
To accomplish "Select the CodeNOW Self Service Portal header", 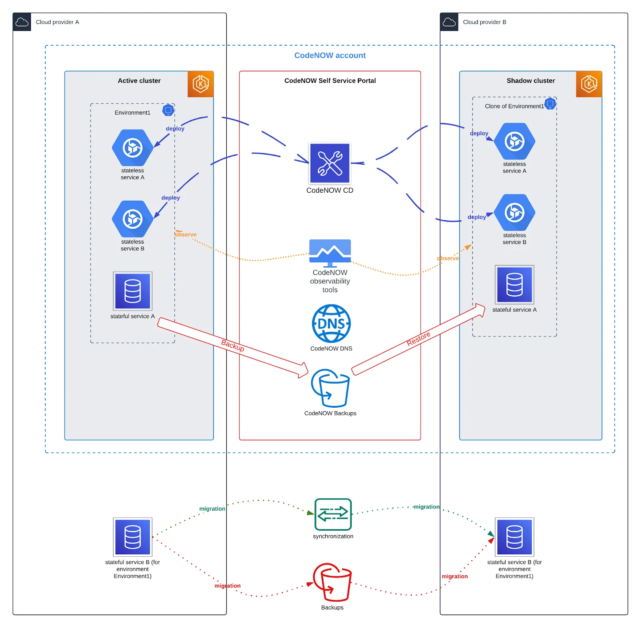I will point(330,81).
